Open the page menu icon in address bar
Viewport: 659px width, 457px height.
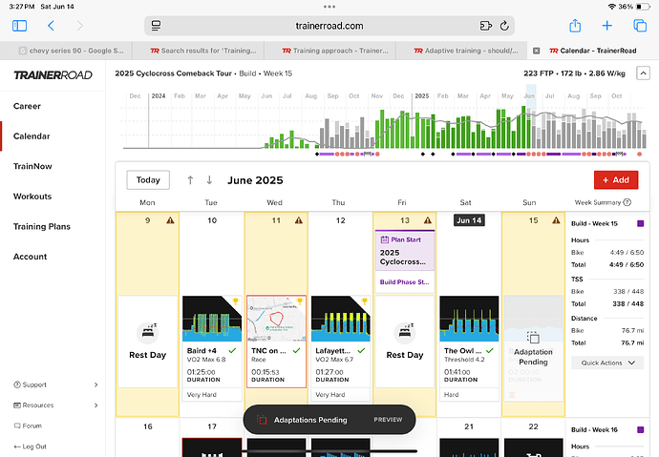(x=156, y=26)
